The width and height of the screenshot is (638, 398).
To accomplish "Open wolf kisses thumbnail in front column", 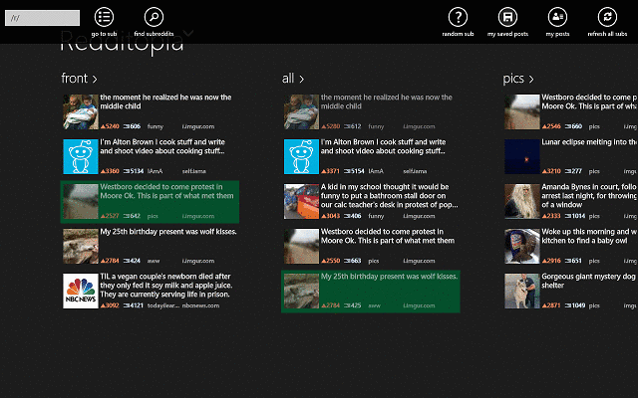I will click(81, 246).
